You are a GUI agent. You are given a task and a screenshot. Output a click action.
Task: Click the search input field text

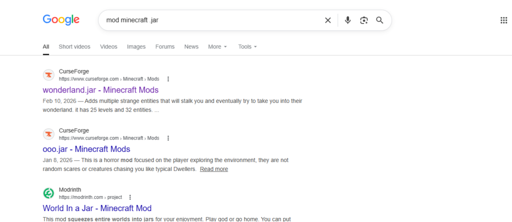pyautogui.click(x=132, y=20)
